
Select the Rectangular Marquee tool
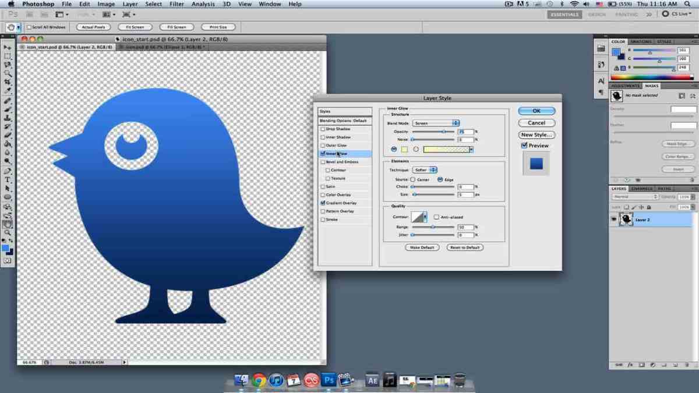pos(8,56)
